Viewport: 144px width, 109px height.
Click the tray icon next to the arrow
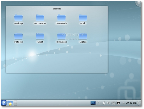point(118,103)
